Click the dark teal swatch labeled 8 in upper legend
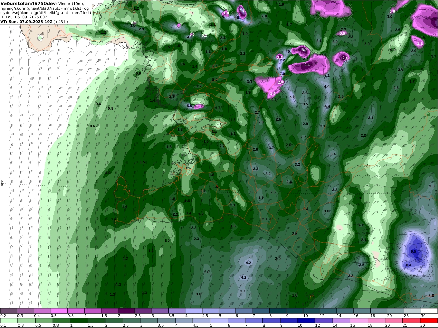Viewport: 438px width, 328px height. tap(278, 311)
